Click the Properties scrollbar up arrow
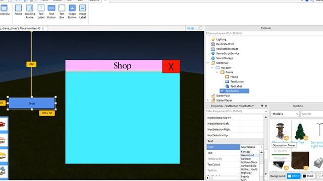Image resolution: width=323 pixels, height=181 pixels. pos(266,117)
